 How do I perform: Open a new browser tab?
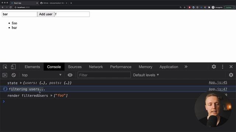pos(71,3)
